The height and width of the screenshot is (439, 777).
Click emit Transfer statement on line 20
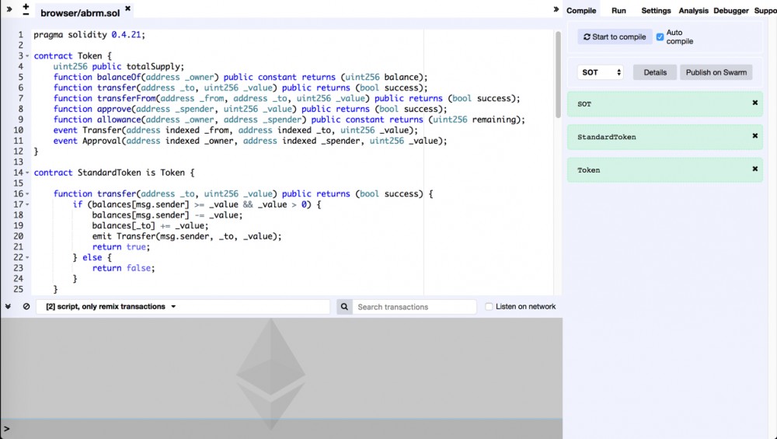coord(186,236)
